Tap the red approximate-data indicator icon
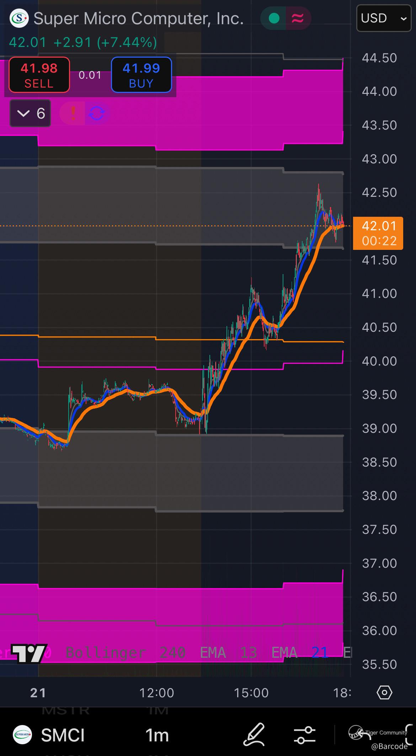This screenshot has width=416, height=756. tap(298, 18)
